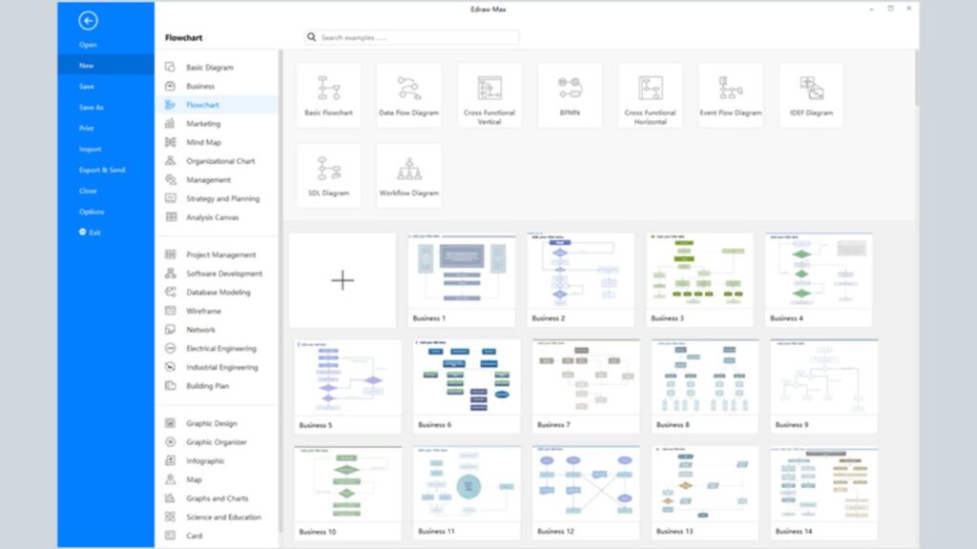
Task: Open the Business 9 example thumbnail
Action: point(824,387)
